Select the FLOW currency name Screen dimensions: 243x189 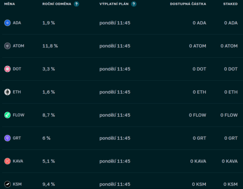(x=19, y=115)
